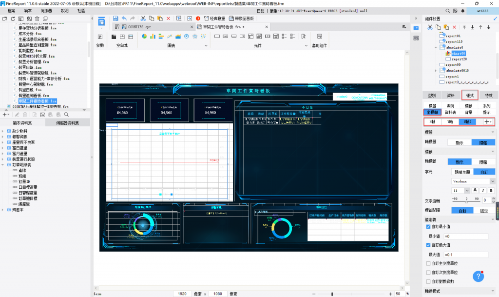Click the blue help question mark button
Viewport: 499px width, 297px height.
[479, 277]
